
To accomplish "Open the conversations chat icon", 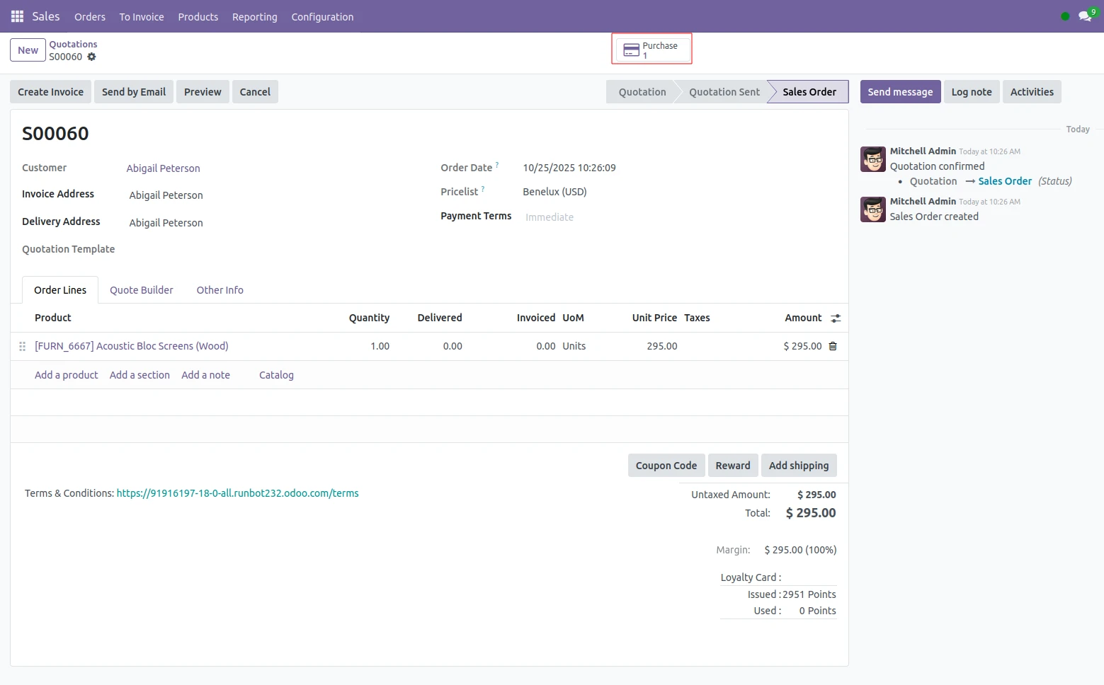I will [1084, 16].
